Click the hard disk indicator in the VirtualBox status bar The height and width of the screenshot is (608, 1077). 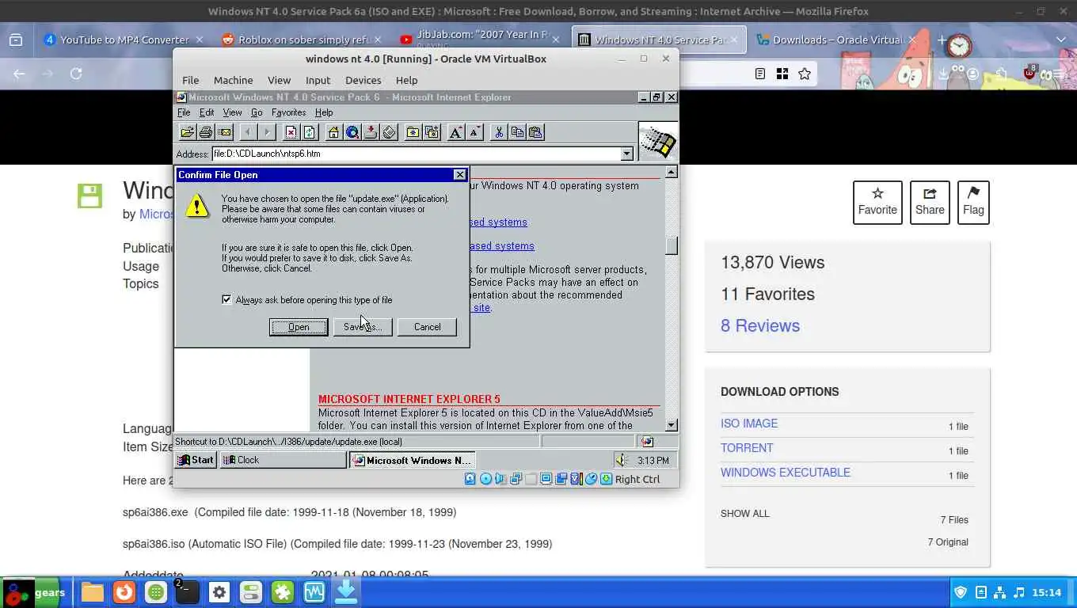tap(470, 479)
